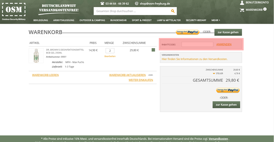Screen dimensions: 274x142
Task: Click the Weiter einkaufen link
Action: (x=141, y=80)
